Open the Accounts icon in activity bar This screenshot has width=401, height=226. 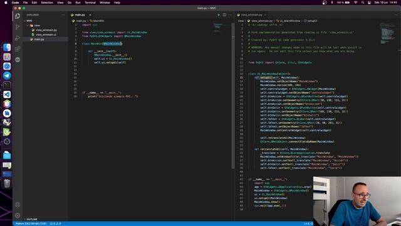click(18, 205)
